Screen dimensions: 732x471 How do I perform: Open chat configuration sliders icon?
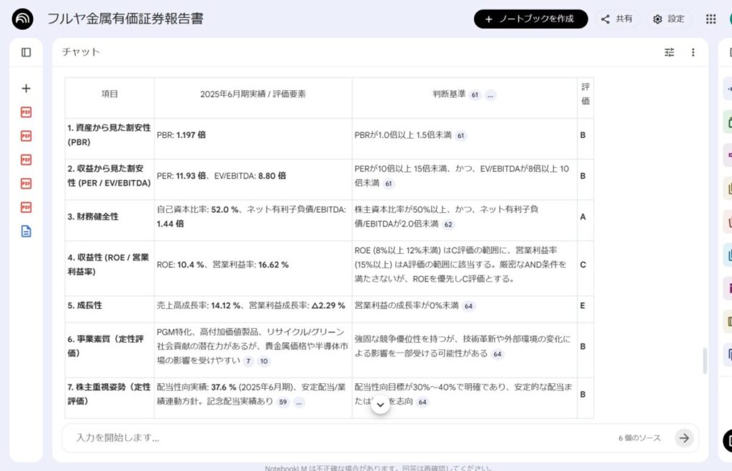point(669,52)
